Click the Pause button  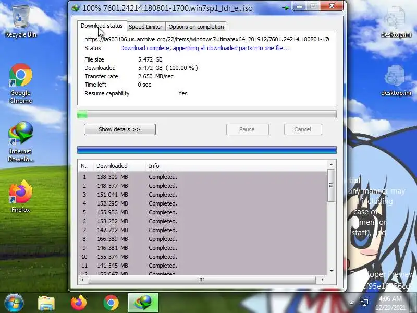tap(247, 129)
